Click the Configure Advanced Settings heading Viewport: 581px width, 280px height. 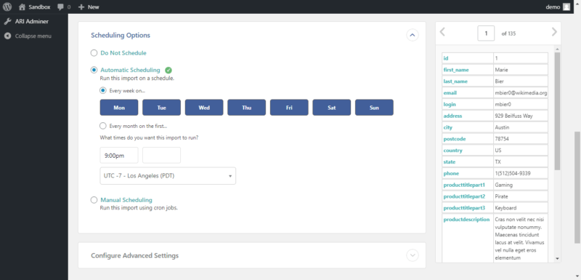(135, 255)
